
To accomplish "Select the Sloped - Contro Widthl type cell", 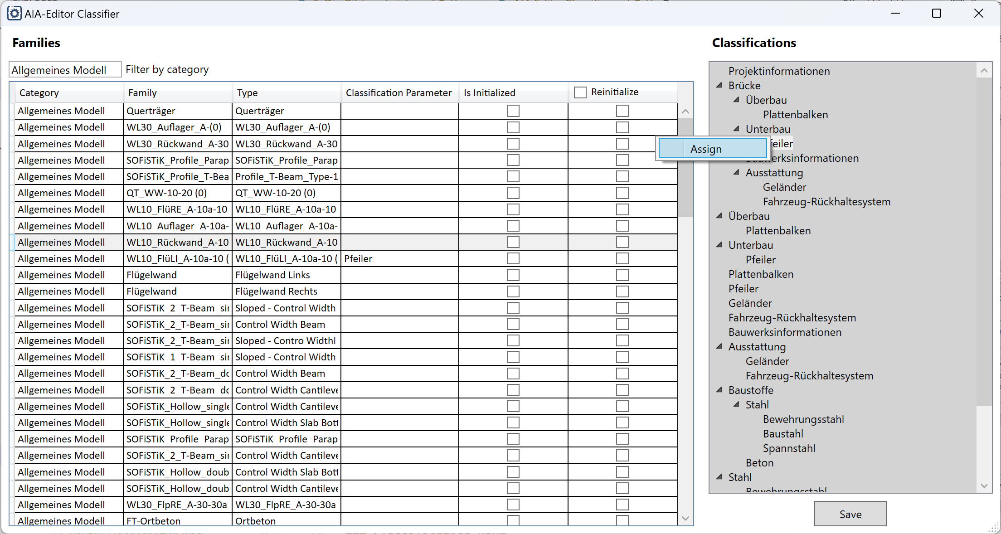I will click(x=287, y=341).
